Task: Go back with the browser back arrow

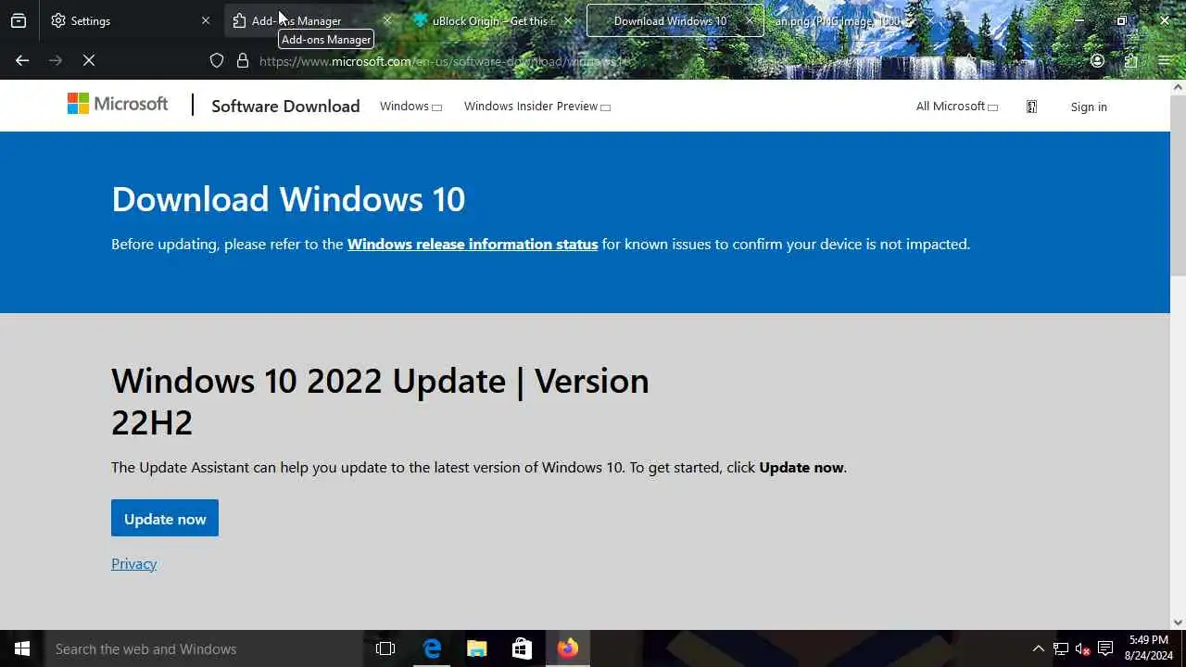Action: [x=22, y=60]
